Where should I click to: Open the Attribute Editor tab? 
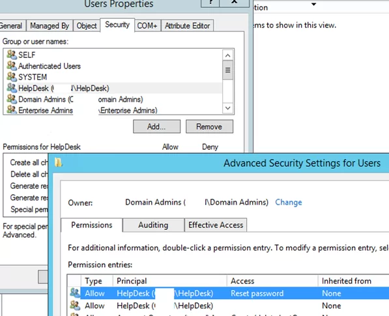point(187,26)
